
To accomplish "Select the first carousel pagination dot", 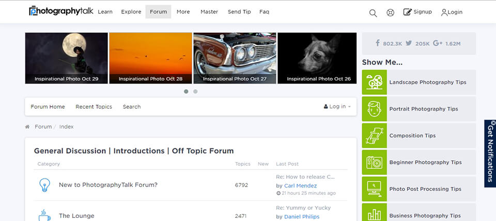I will 186,91.
